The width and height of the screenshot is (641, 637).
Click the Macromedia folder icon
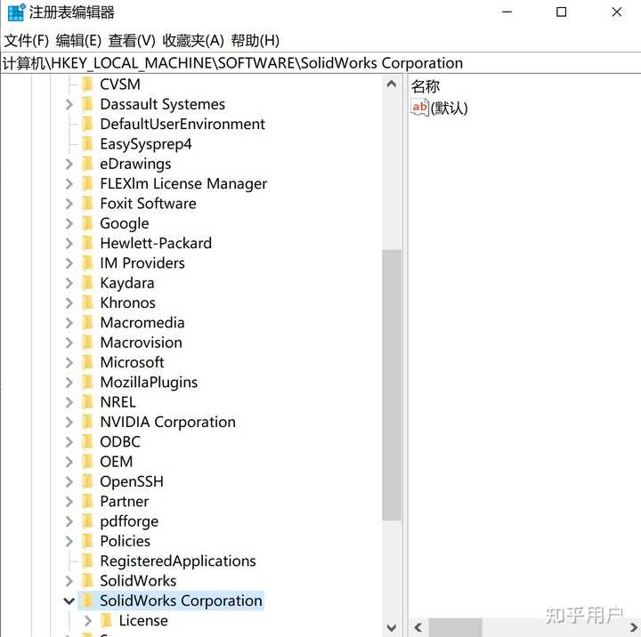(x=87, y=323)
